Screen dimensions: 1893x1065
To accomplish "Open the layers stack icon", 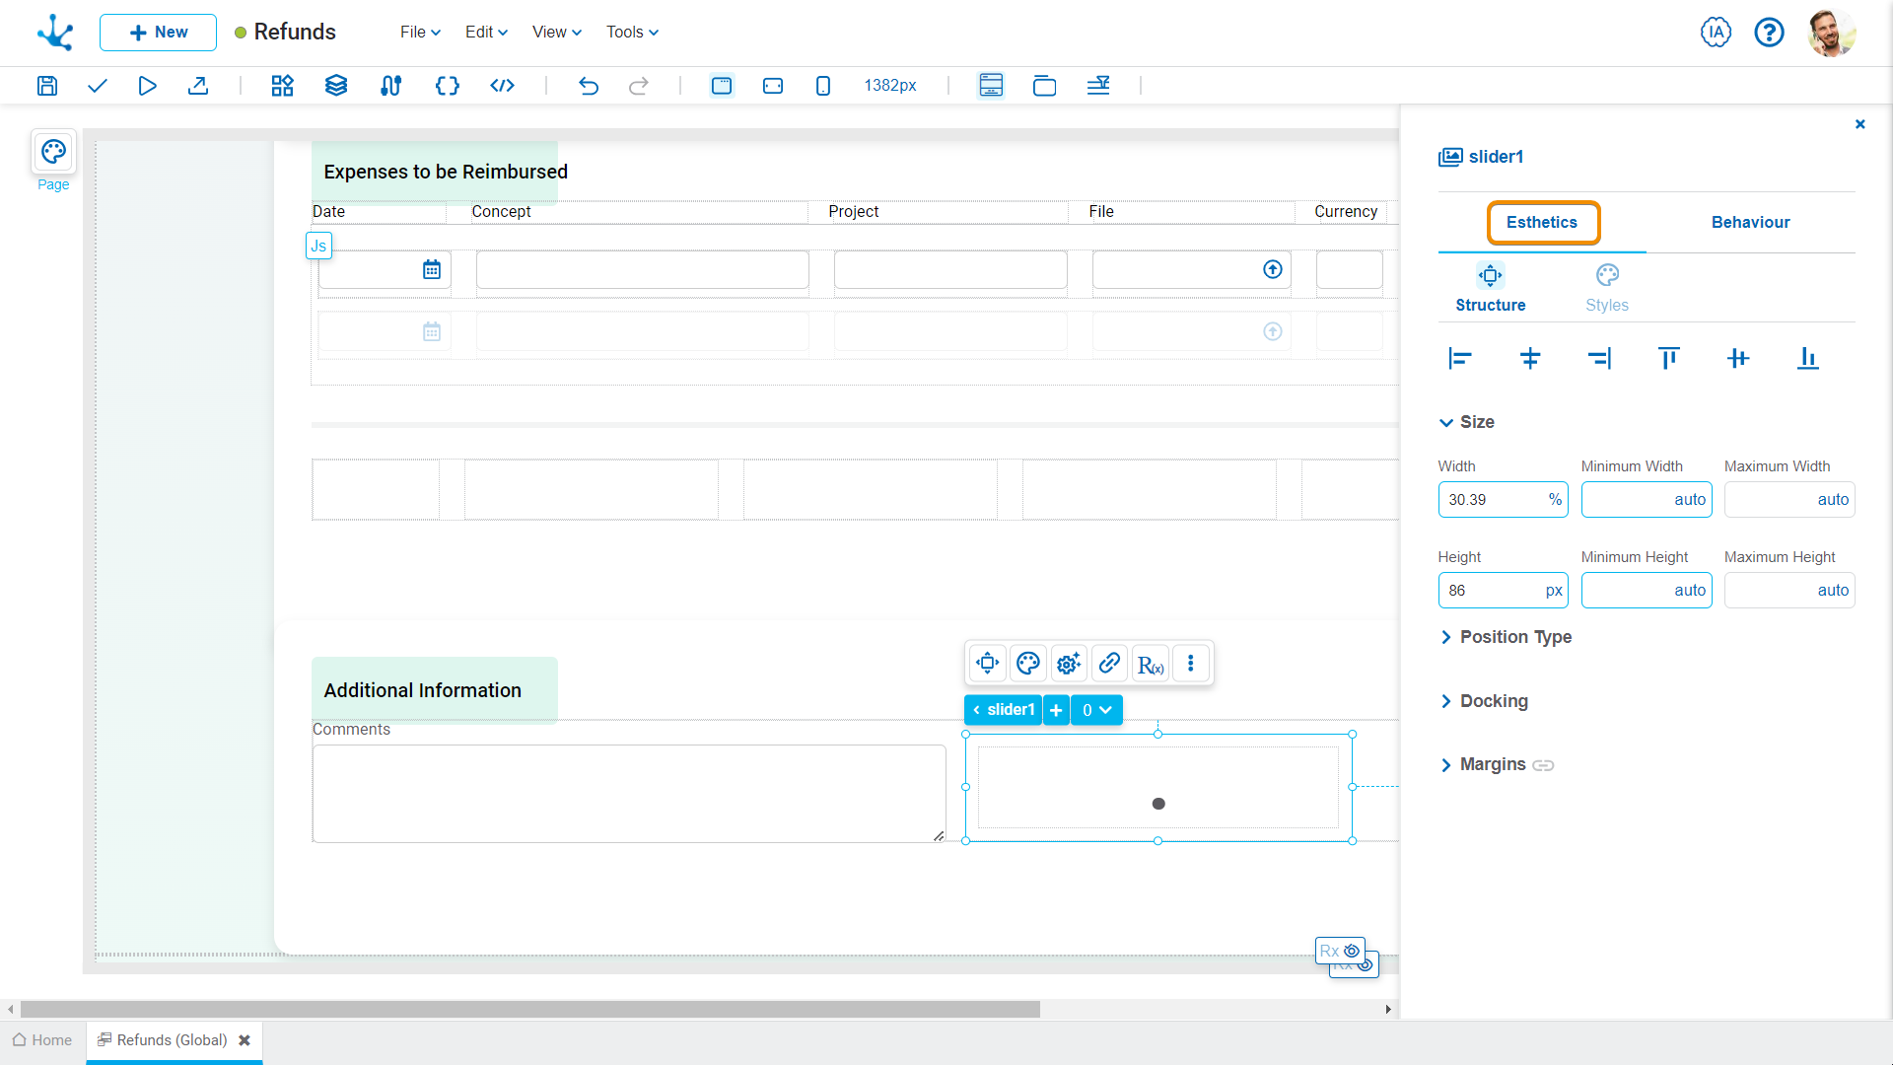I will coord(336,86).
